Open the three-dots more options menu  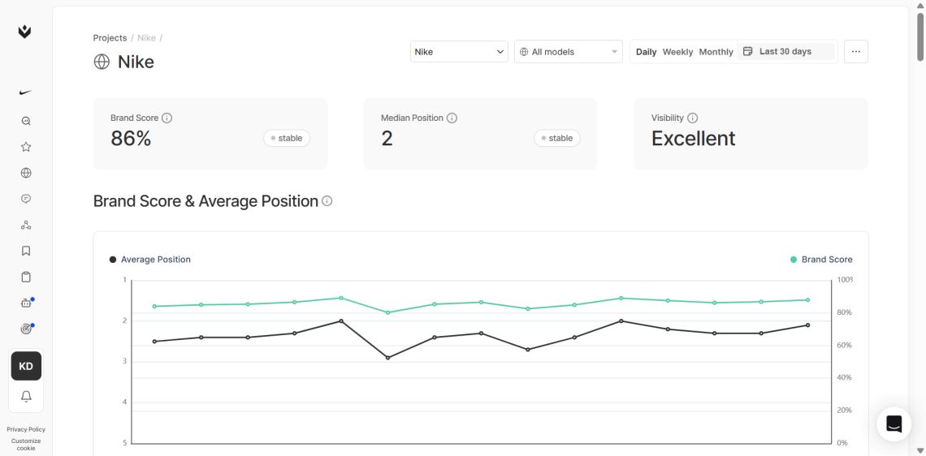(x=855, y=51)
